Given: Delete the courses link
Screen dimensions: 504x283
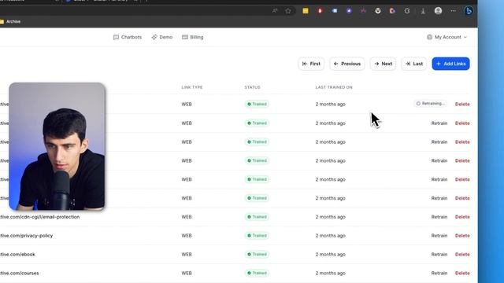Looking at the screenshot, I should (x=462, y=273).
